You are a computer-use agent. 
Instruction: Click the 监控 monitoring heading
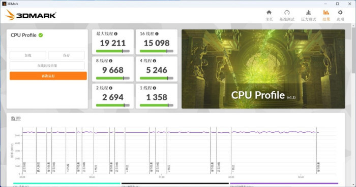point(16,119)
